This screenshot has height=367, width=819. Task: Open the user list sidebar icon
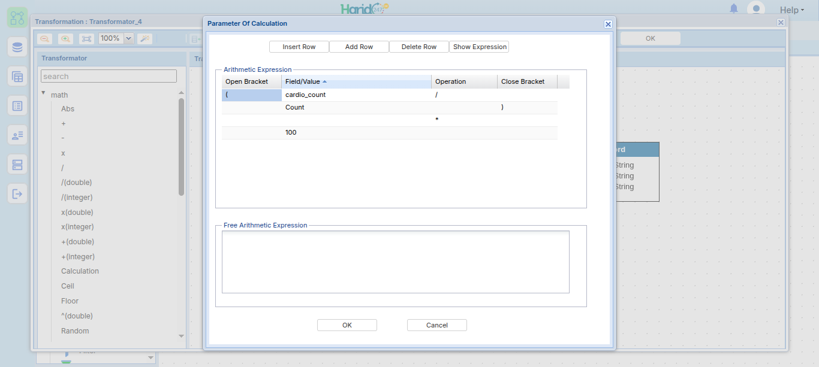coord(17,135)
